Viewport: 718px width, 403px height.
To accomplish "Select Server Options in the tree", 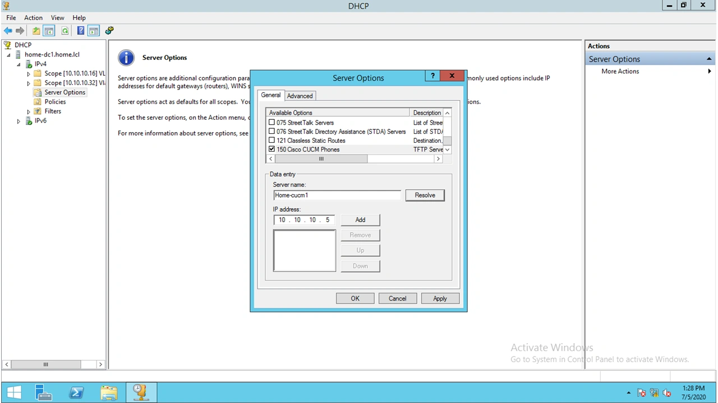I will 65,92.
